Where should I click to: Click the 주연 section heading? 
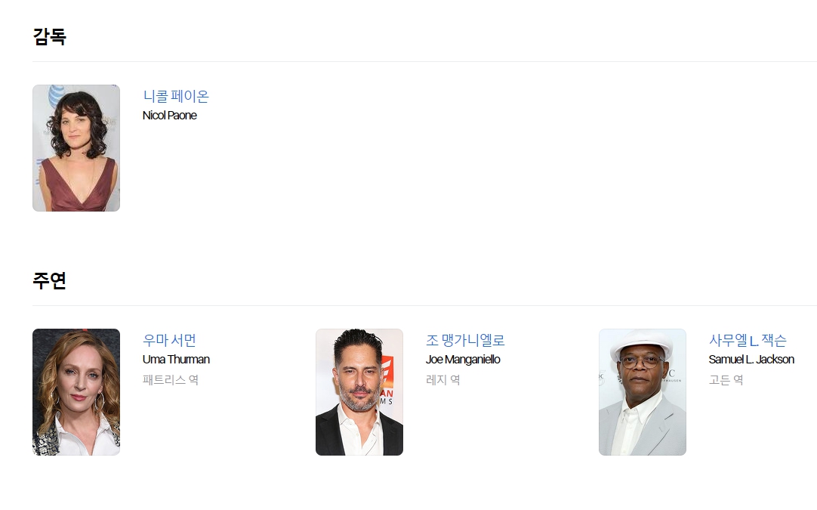pyautogui.click(x=50, y=280)
